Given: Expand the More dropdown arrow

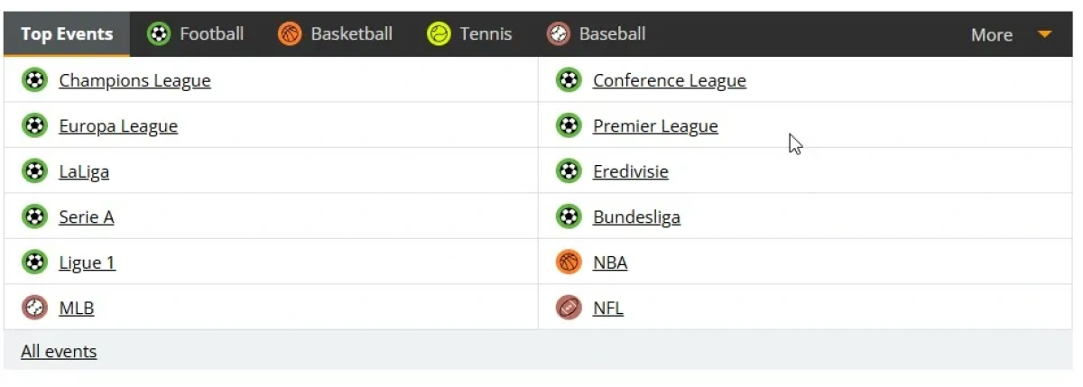Looking at the screenshot, I should [1045, 34].
